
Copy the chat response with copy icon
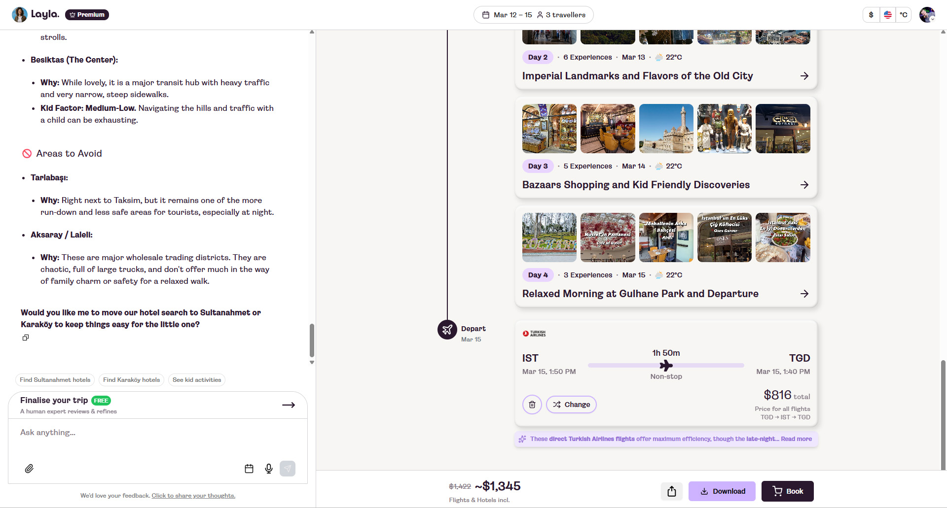26,338
